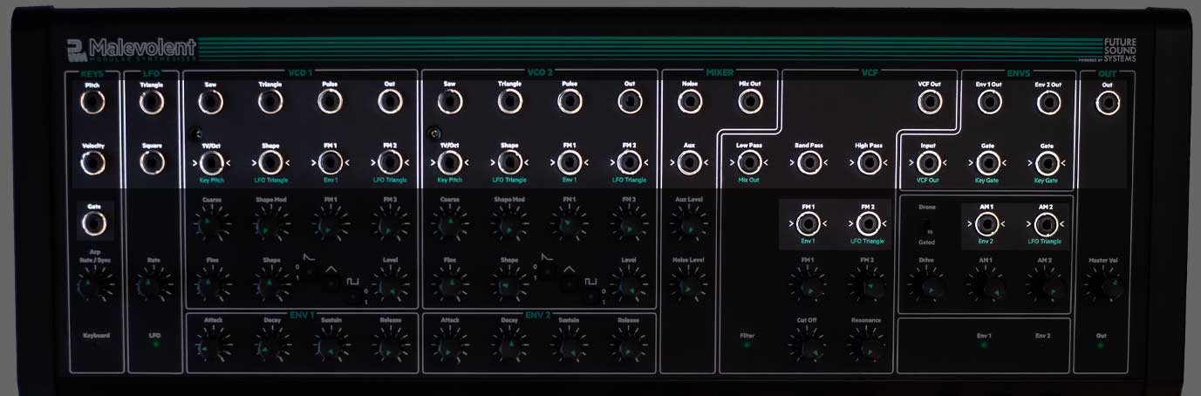
Task: Click the Noise Level knob
Action: tap(690, 284)
